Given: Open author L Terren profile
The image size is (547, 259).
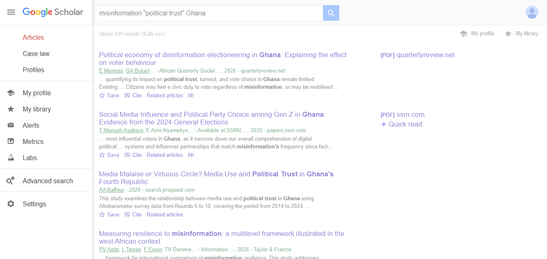Looking at the screenshot, I should point(131,250).
